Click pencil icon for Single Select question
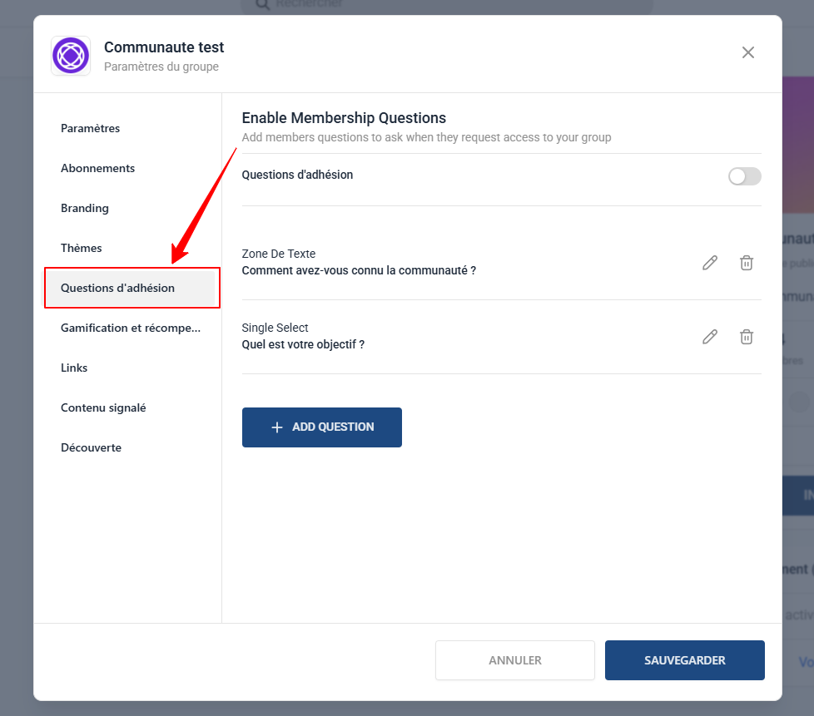814x716 pixels. (709, 337)
